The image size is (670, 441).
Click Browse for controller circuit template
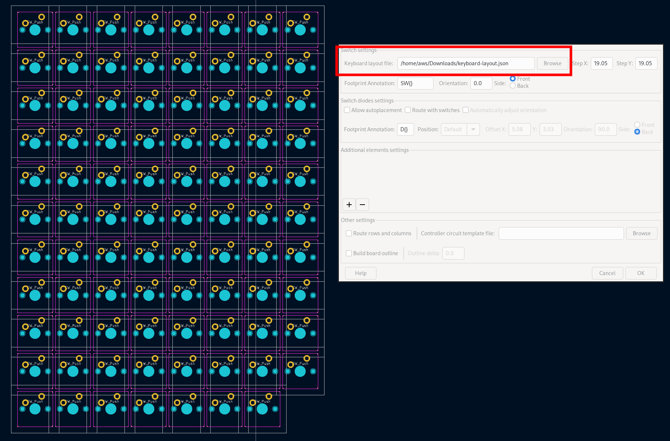click(x=642, y=233)
